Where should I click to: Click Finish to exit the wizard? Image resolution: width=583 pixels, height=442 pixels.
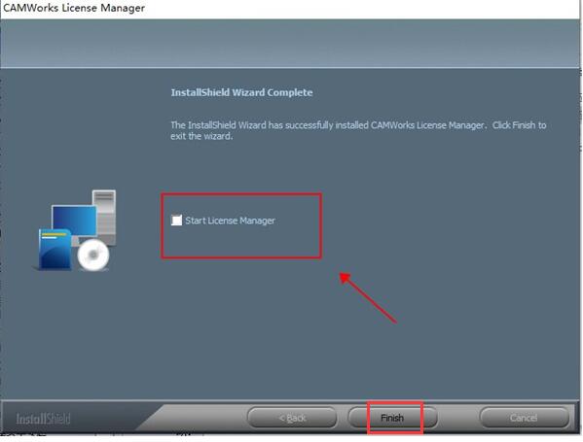pyautogui.click(x=392, y=418)
